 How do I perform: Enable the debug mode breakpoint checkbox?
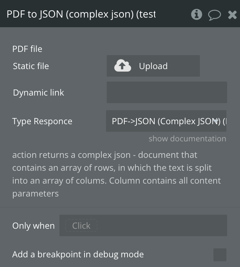coord(220,255)
